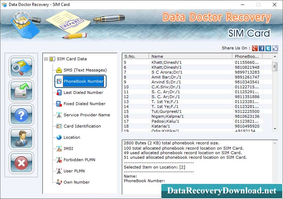The image size is (283, 199).
Task: Click the User PLMN tower icon
Action: [x=59, y=171]
